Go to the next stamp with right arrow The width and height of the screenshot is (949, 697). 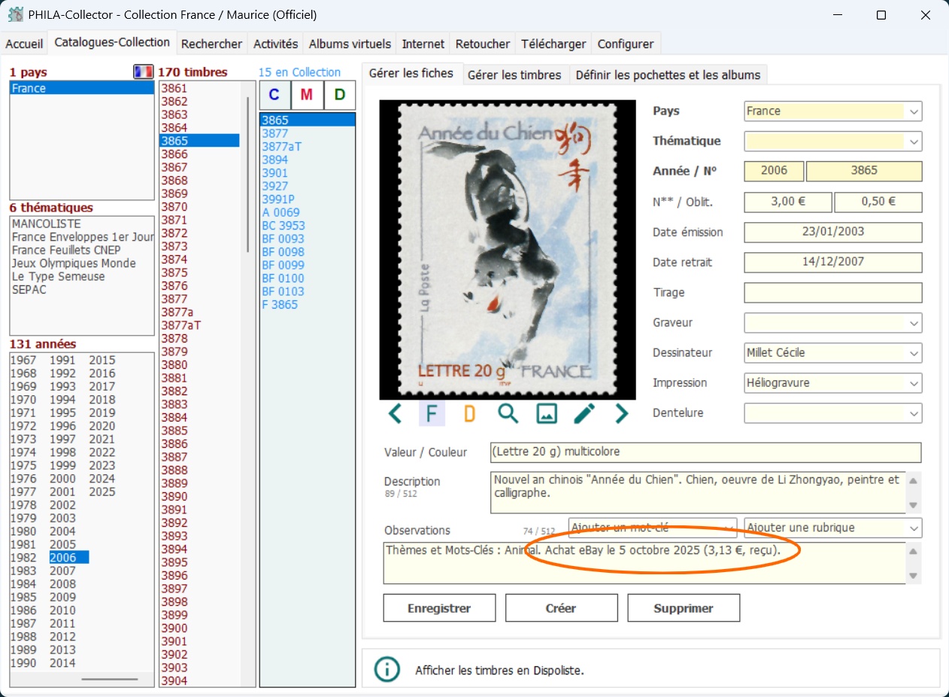pos(621,413)
